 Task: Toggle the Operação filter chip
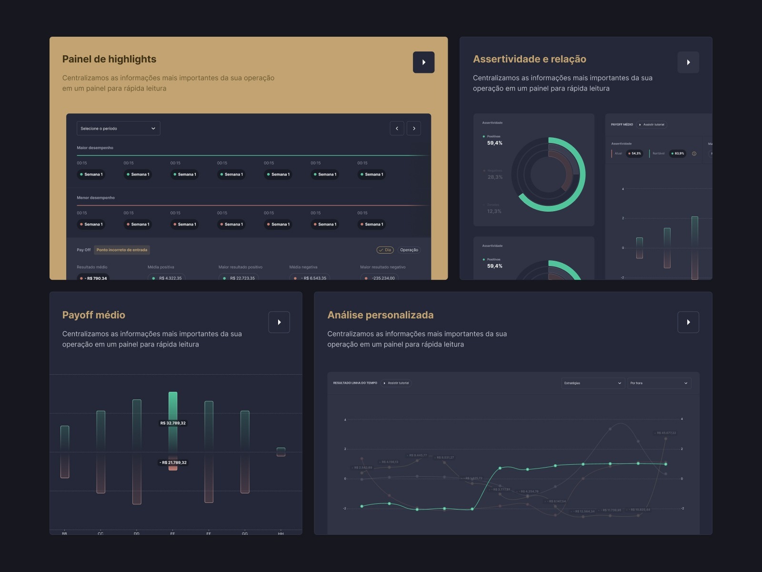point(409,250)
